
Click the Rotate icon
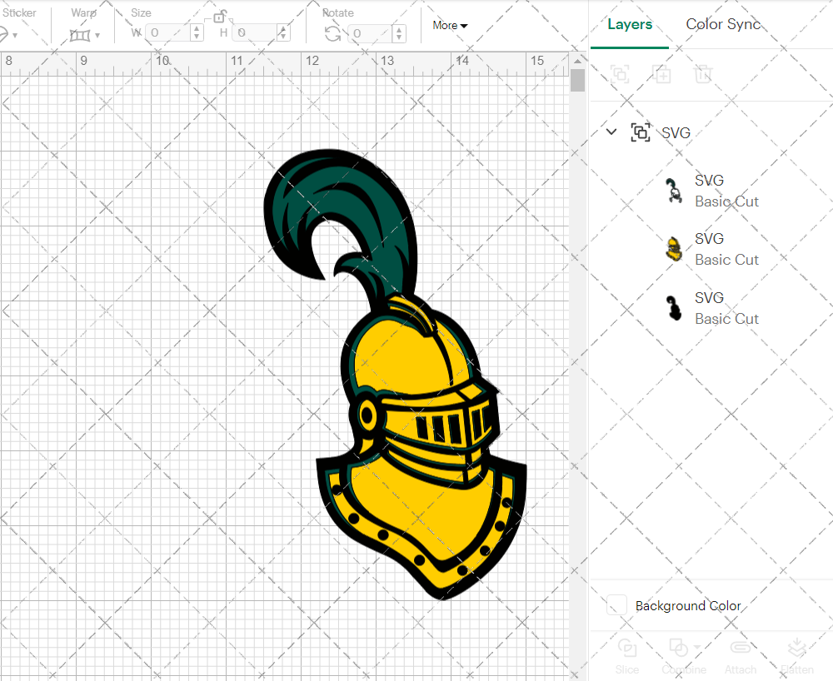(x=333, y=34)
